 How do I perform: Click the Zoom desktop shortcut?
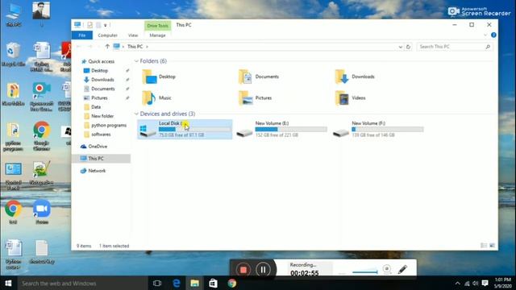click(42, 212)
